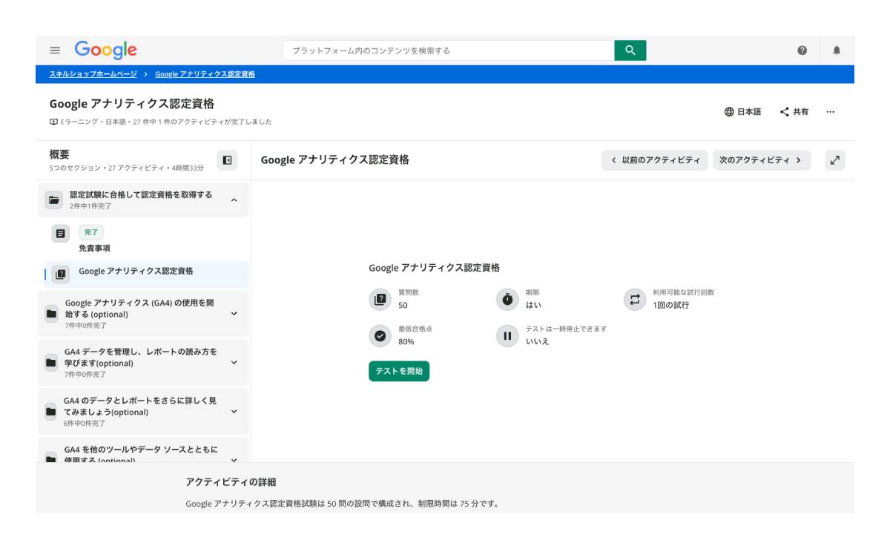This screenshot has width=890, height=549.
Task: Open the スキルショップホームページ breadcrumb link
Action: (92, 73)
